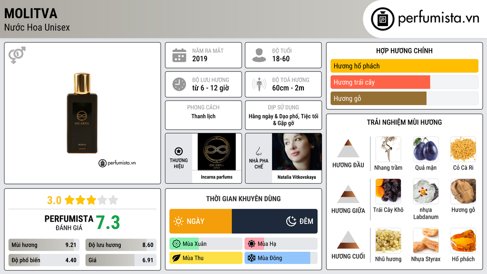
Task: Click the age range 18-60 value
Action: [281, 59]
